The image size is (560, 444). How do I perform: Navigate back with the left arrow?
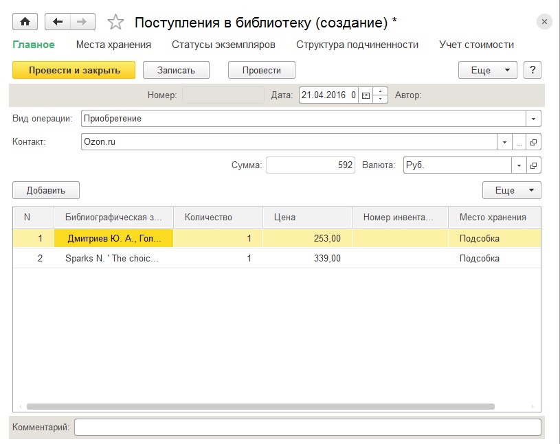[58, 22]
